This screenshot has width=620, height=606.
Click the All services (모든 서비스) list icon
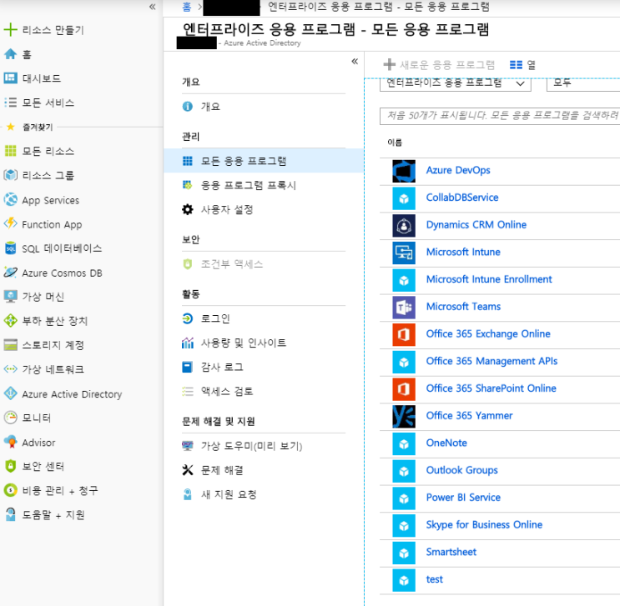click(x=10, y=103)
